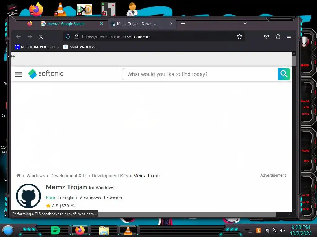Image resolution: width=317 pixels, height=237 pixels.
Task: Switch to memz - Google Search tab
Action: pos(66,24)
